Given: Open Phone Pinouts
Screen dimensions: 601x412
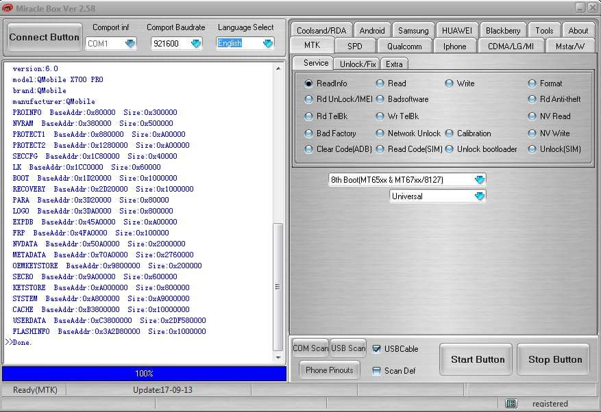Looking at the screenshot, I should tap(329, 370).
